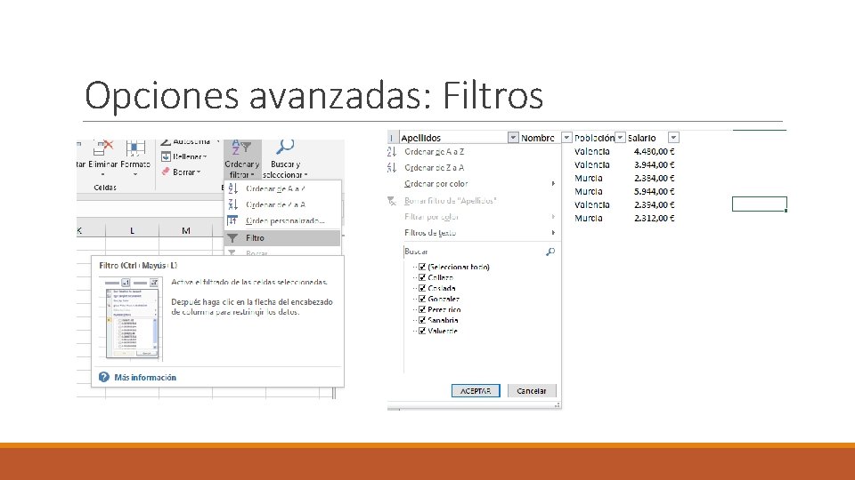This screenshot has width=855, height=480.
Task: Click the Formato cells icon
Action: tap(135, 148)
